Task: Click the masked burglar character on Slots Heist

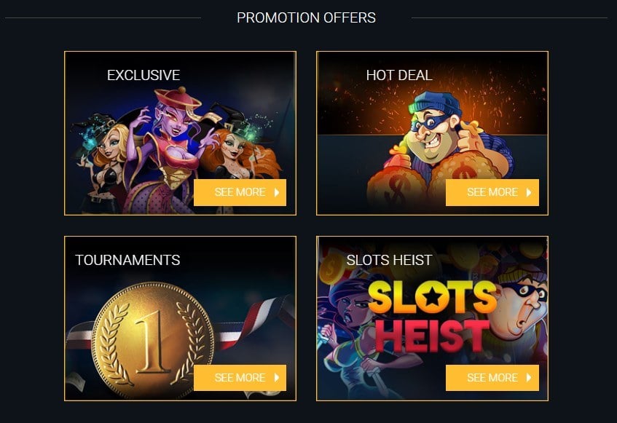Action: 517,306
